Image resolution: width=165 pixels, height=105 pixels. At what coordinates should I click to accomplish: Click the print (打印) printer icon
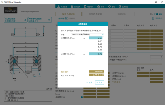99,7
